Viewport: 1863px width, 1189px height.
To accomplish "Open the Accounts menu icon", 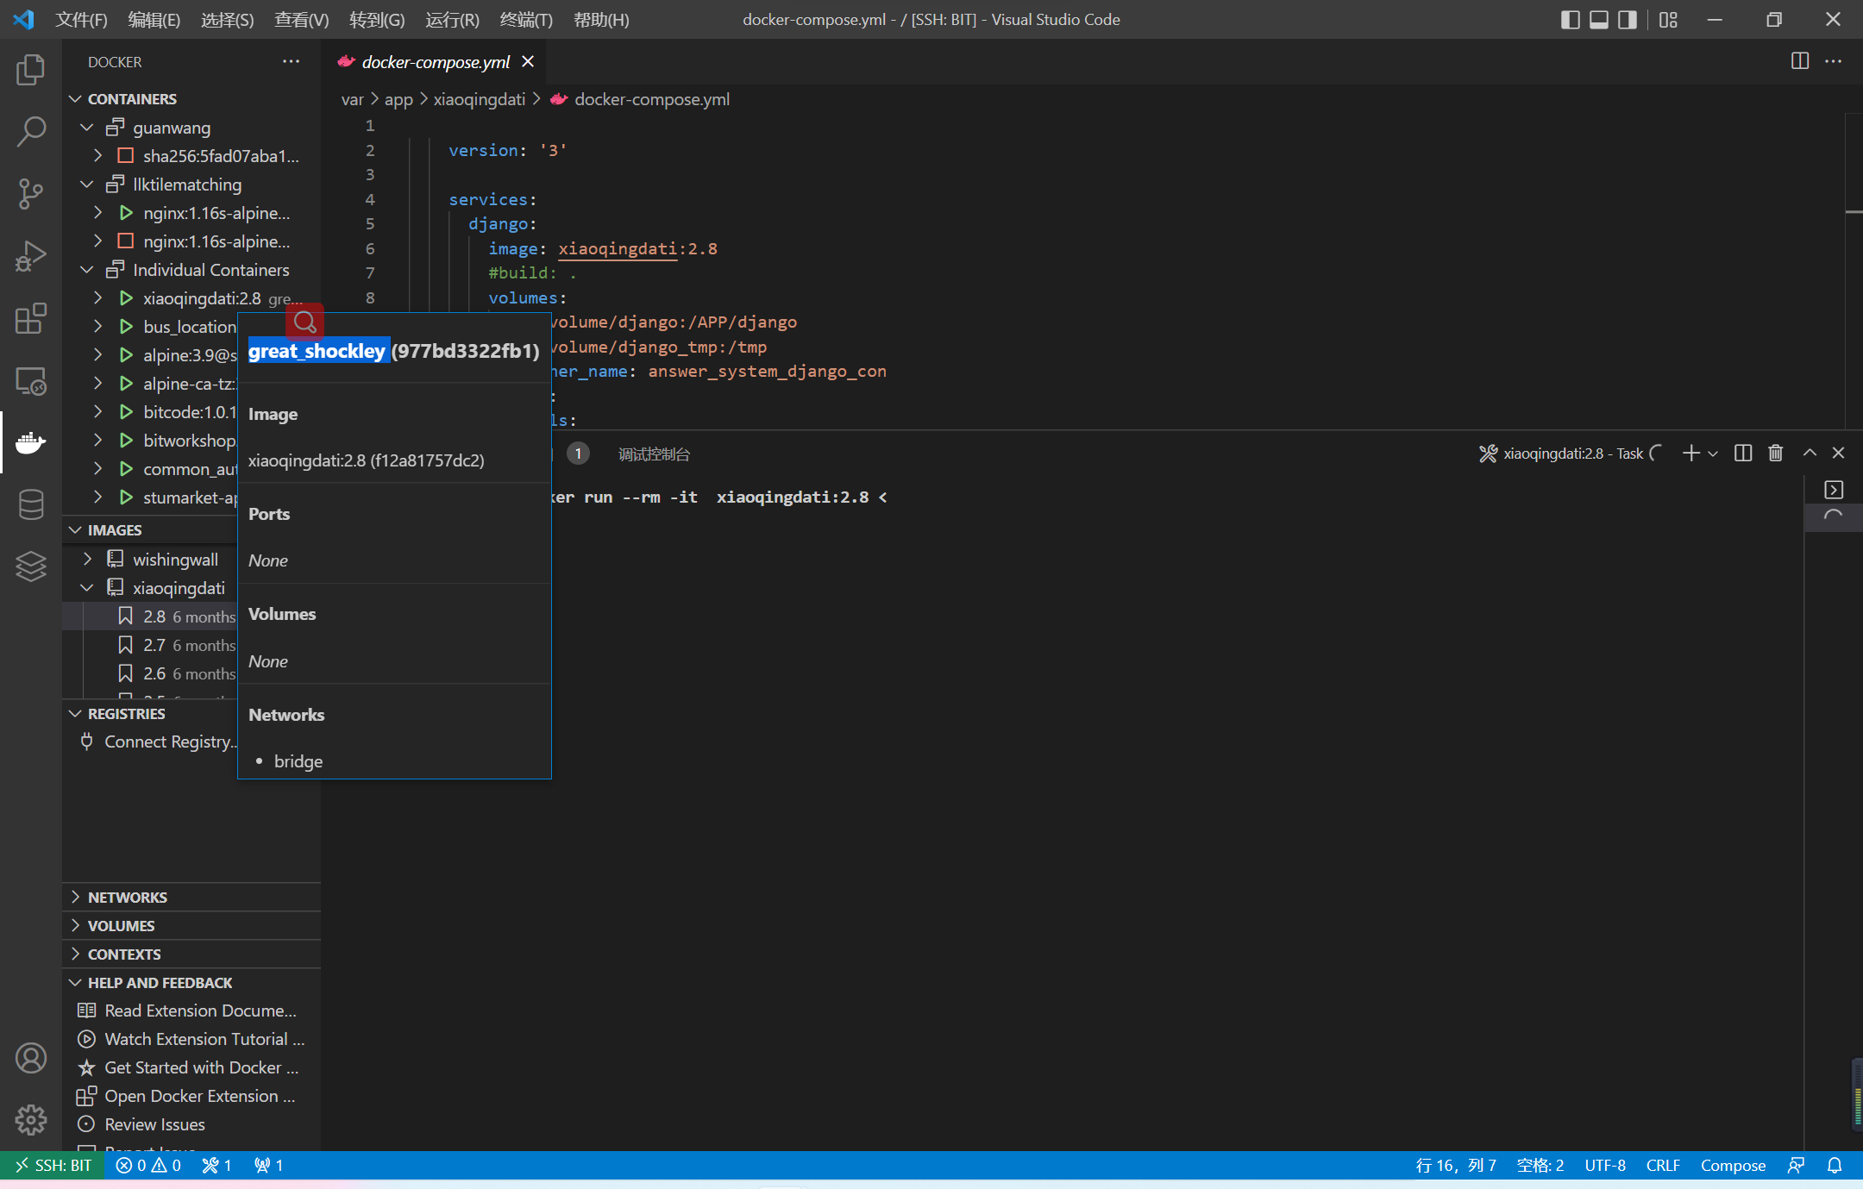I will [31, 1058].
